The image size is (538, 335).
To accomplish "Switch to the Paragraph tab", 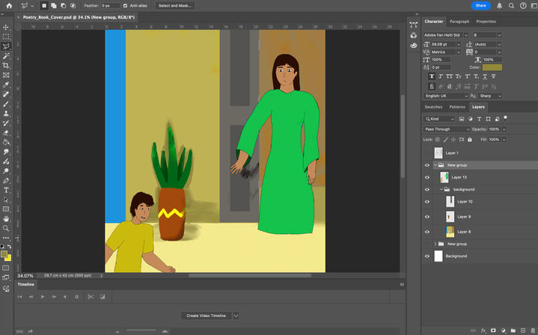I will click(459, 21).
